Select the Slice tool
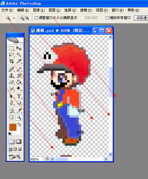The height and width of the screenshot is (179, 148). pyautogui.click(x=19, y=61)
